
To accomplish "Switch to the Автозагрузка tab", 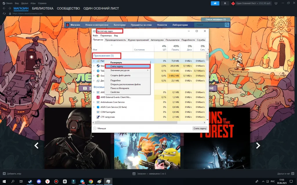I will tap(157, 40).
